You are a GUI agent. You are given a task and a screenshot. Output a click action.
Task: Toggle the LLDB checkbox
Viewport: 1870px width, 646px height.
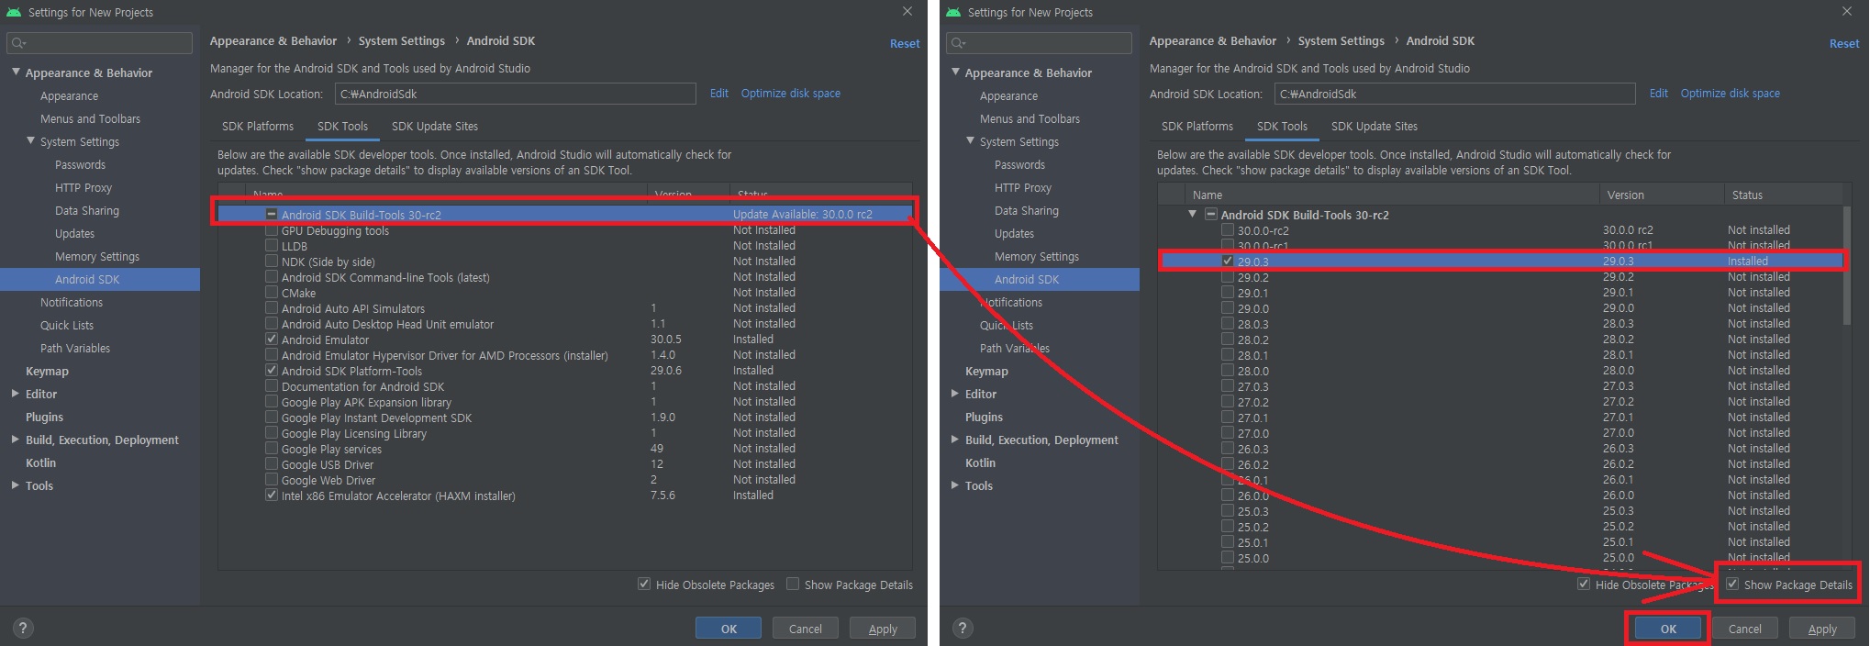pyautogui.click(x=272, y=246)
